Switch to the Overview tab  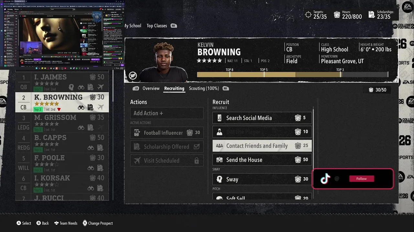coord(151,88)
